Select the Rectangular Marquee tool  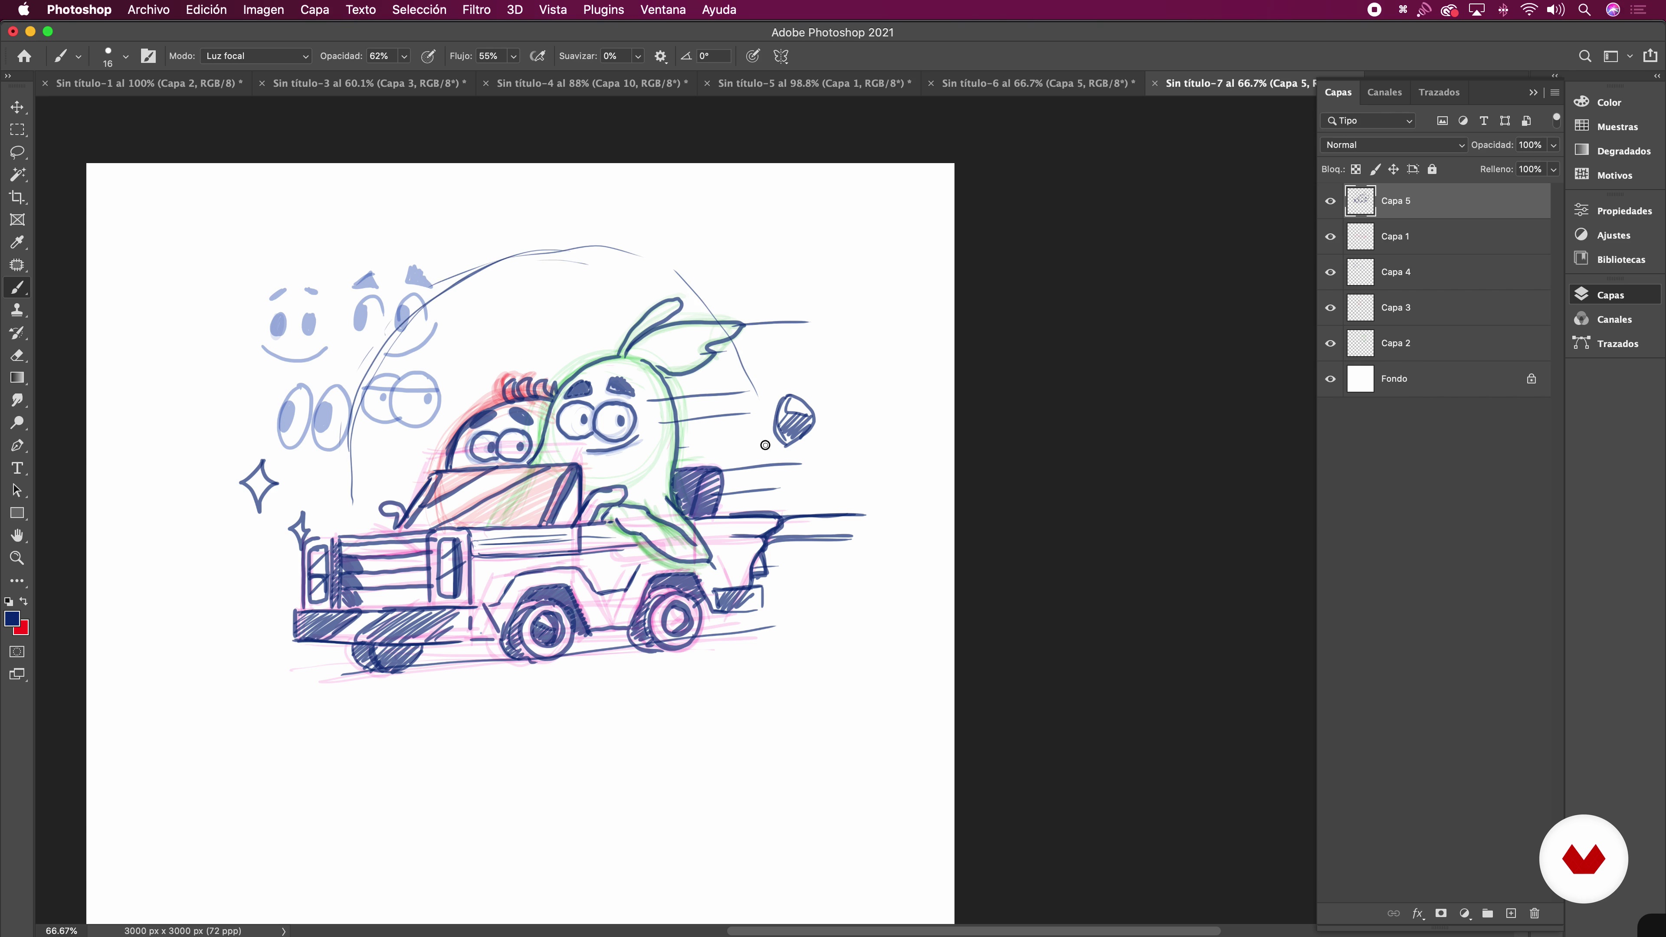tap(17, 129)
